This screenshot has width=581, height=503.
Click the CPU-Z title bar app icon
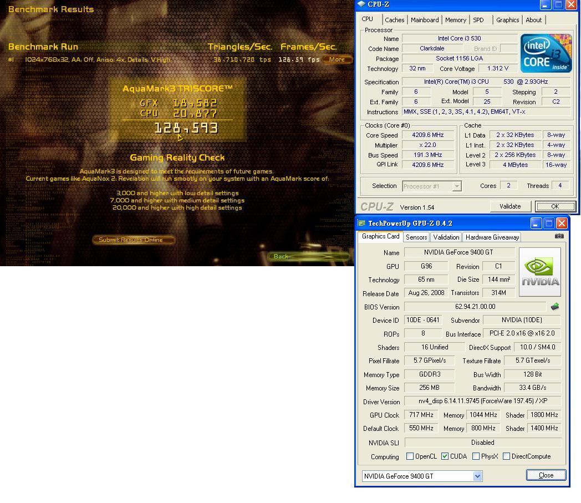[361, 4]
